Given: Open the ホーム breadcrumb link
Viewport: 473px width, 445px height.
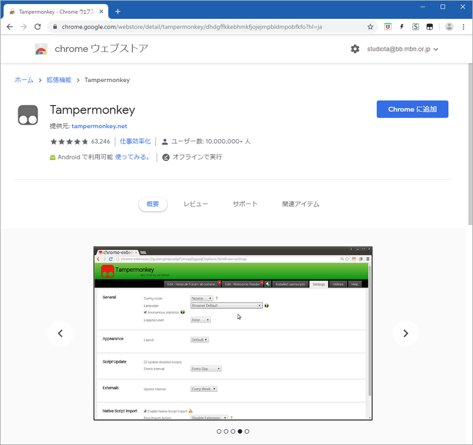Looking at the screenshot, I should click(24, 80).
